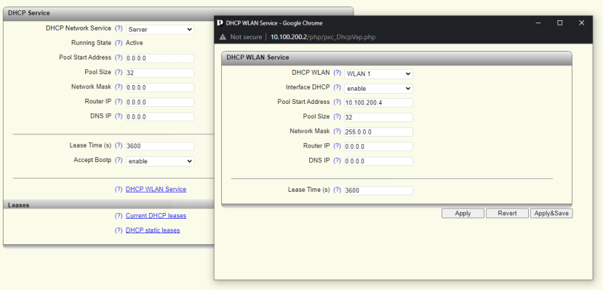
Task: Open help for Interface DHCP
Action: click(338, 87)
